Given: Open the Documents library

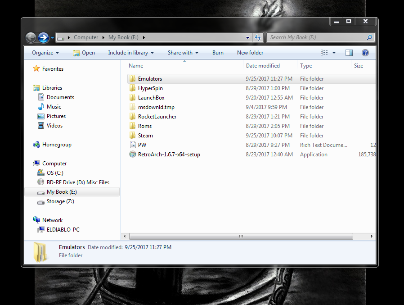Looking at the screenshot, I should (60, 97).
